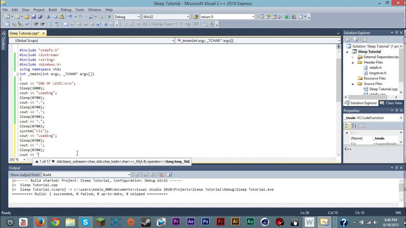406x228 pixels.
Task: Collapse the _tmain function code block
Action: click(x=18, y=74)
